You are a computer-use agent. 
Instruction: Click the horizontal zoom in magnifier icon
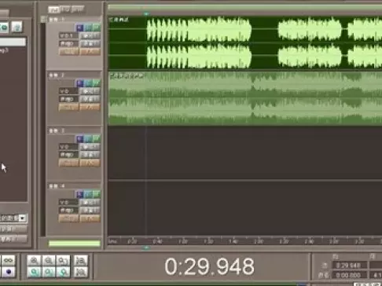coord(34,261)
